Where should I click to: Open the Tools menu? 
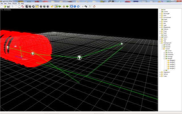point(9,3)
